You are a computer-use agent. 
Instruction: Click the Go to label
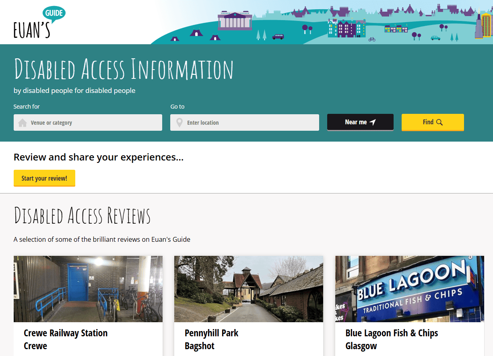(x=177, y=107)
